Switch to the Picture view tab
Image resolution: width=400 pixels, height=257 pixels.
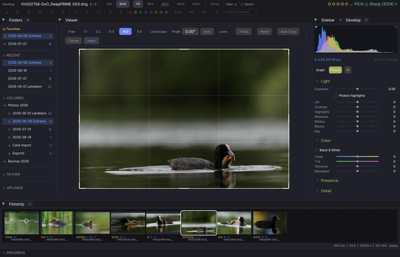pos(335,70)
